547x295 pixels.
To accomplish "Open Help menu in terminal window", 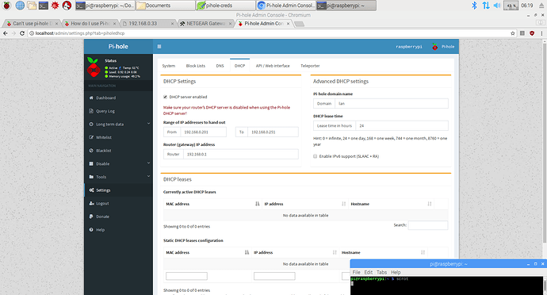I will [396, 272].
